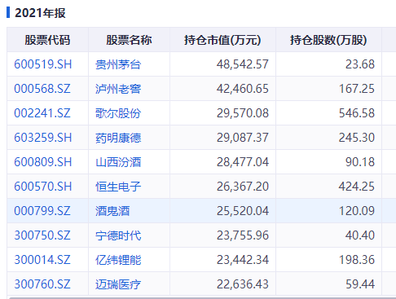Open the 药明康德 stock link
Image resolution: width=396 pixels, height=299 pixels.
coord(118,138)
